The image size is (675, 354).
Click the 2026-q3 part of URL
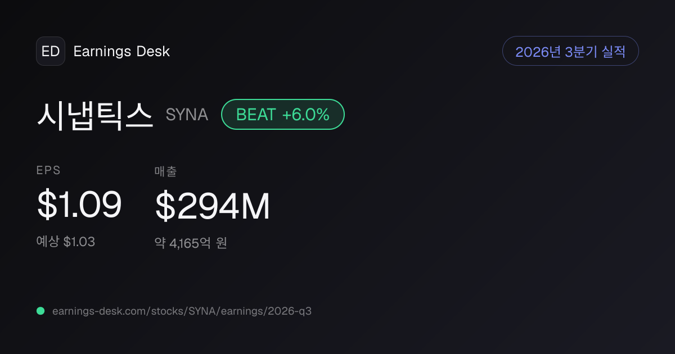[289, 311]
